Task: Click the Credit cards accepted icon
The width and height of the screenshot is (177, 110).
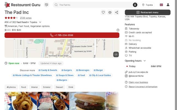Action: [126, 32]
